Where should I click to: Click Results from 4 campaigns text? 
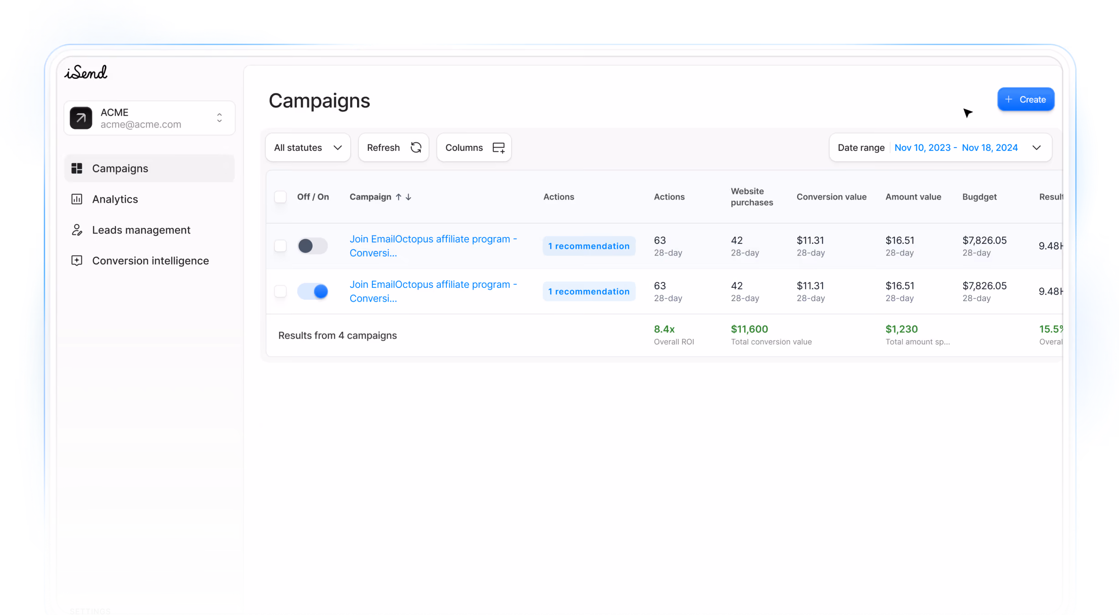pos(337,335)
